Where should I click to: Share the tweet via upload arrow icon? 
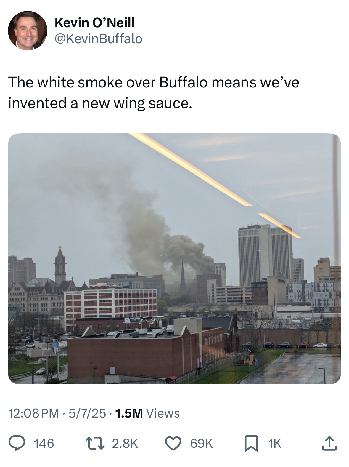(x=329, y=443)
